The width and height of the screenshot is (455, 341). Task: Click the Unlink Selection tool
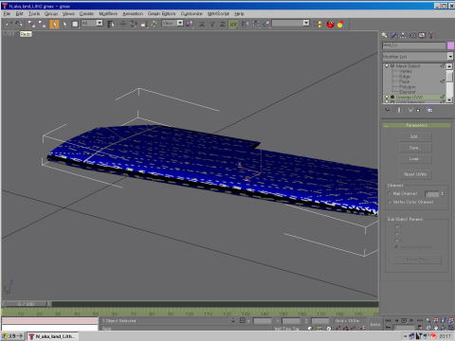pyautogui.click(x=42, y=24)
